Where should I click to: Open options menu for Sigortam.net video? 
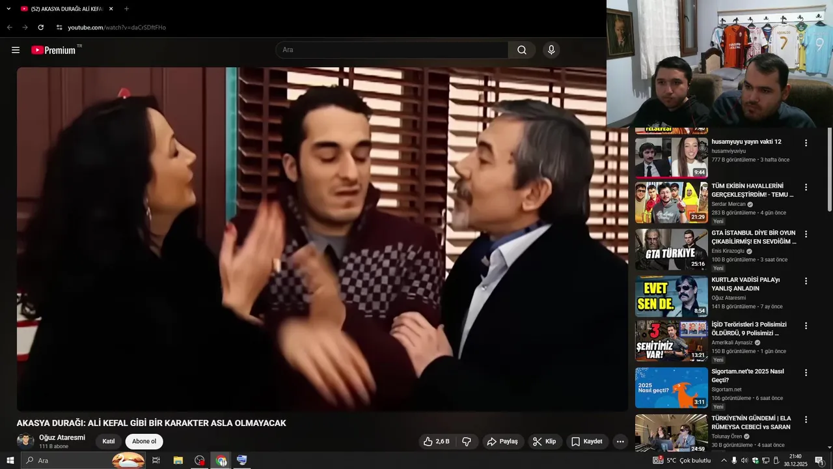point(806,373)
